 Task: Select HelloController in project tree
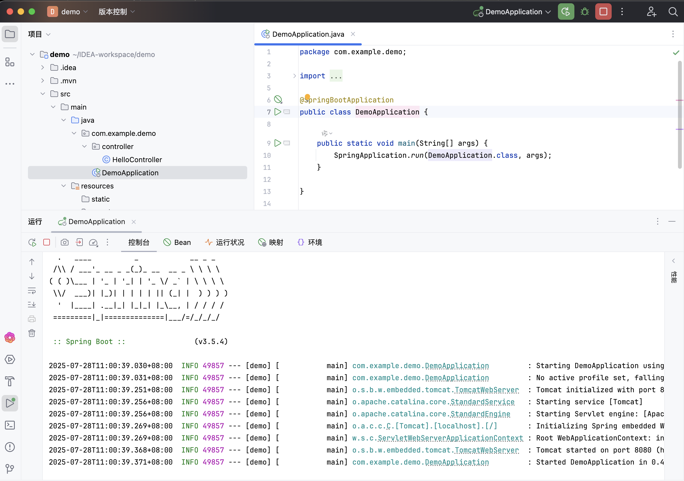pos(132,159)
